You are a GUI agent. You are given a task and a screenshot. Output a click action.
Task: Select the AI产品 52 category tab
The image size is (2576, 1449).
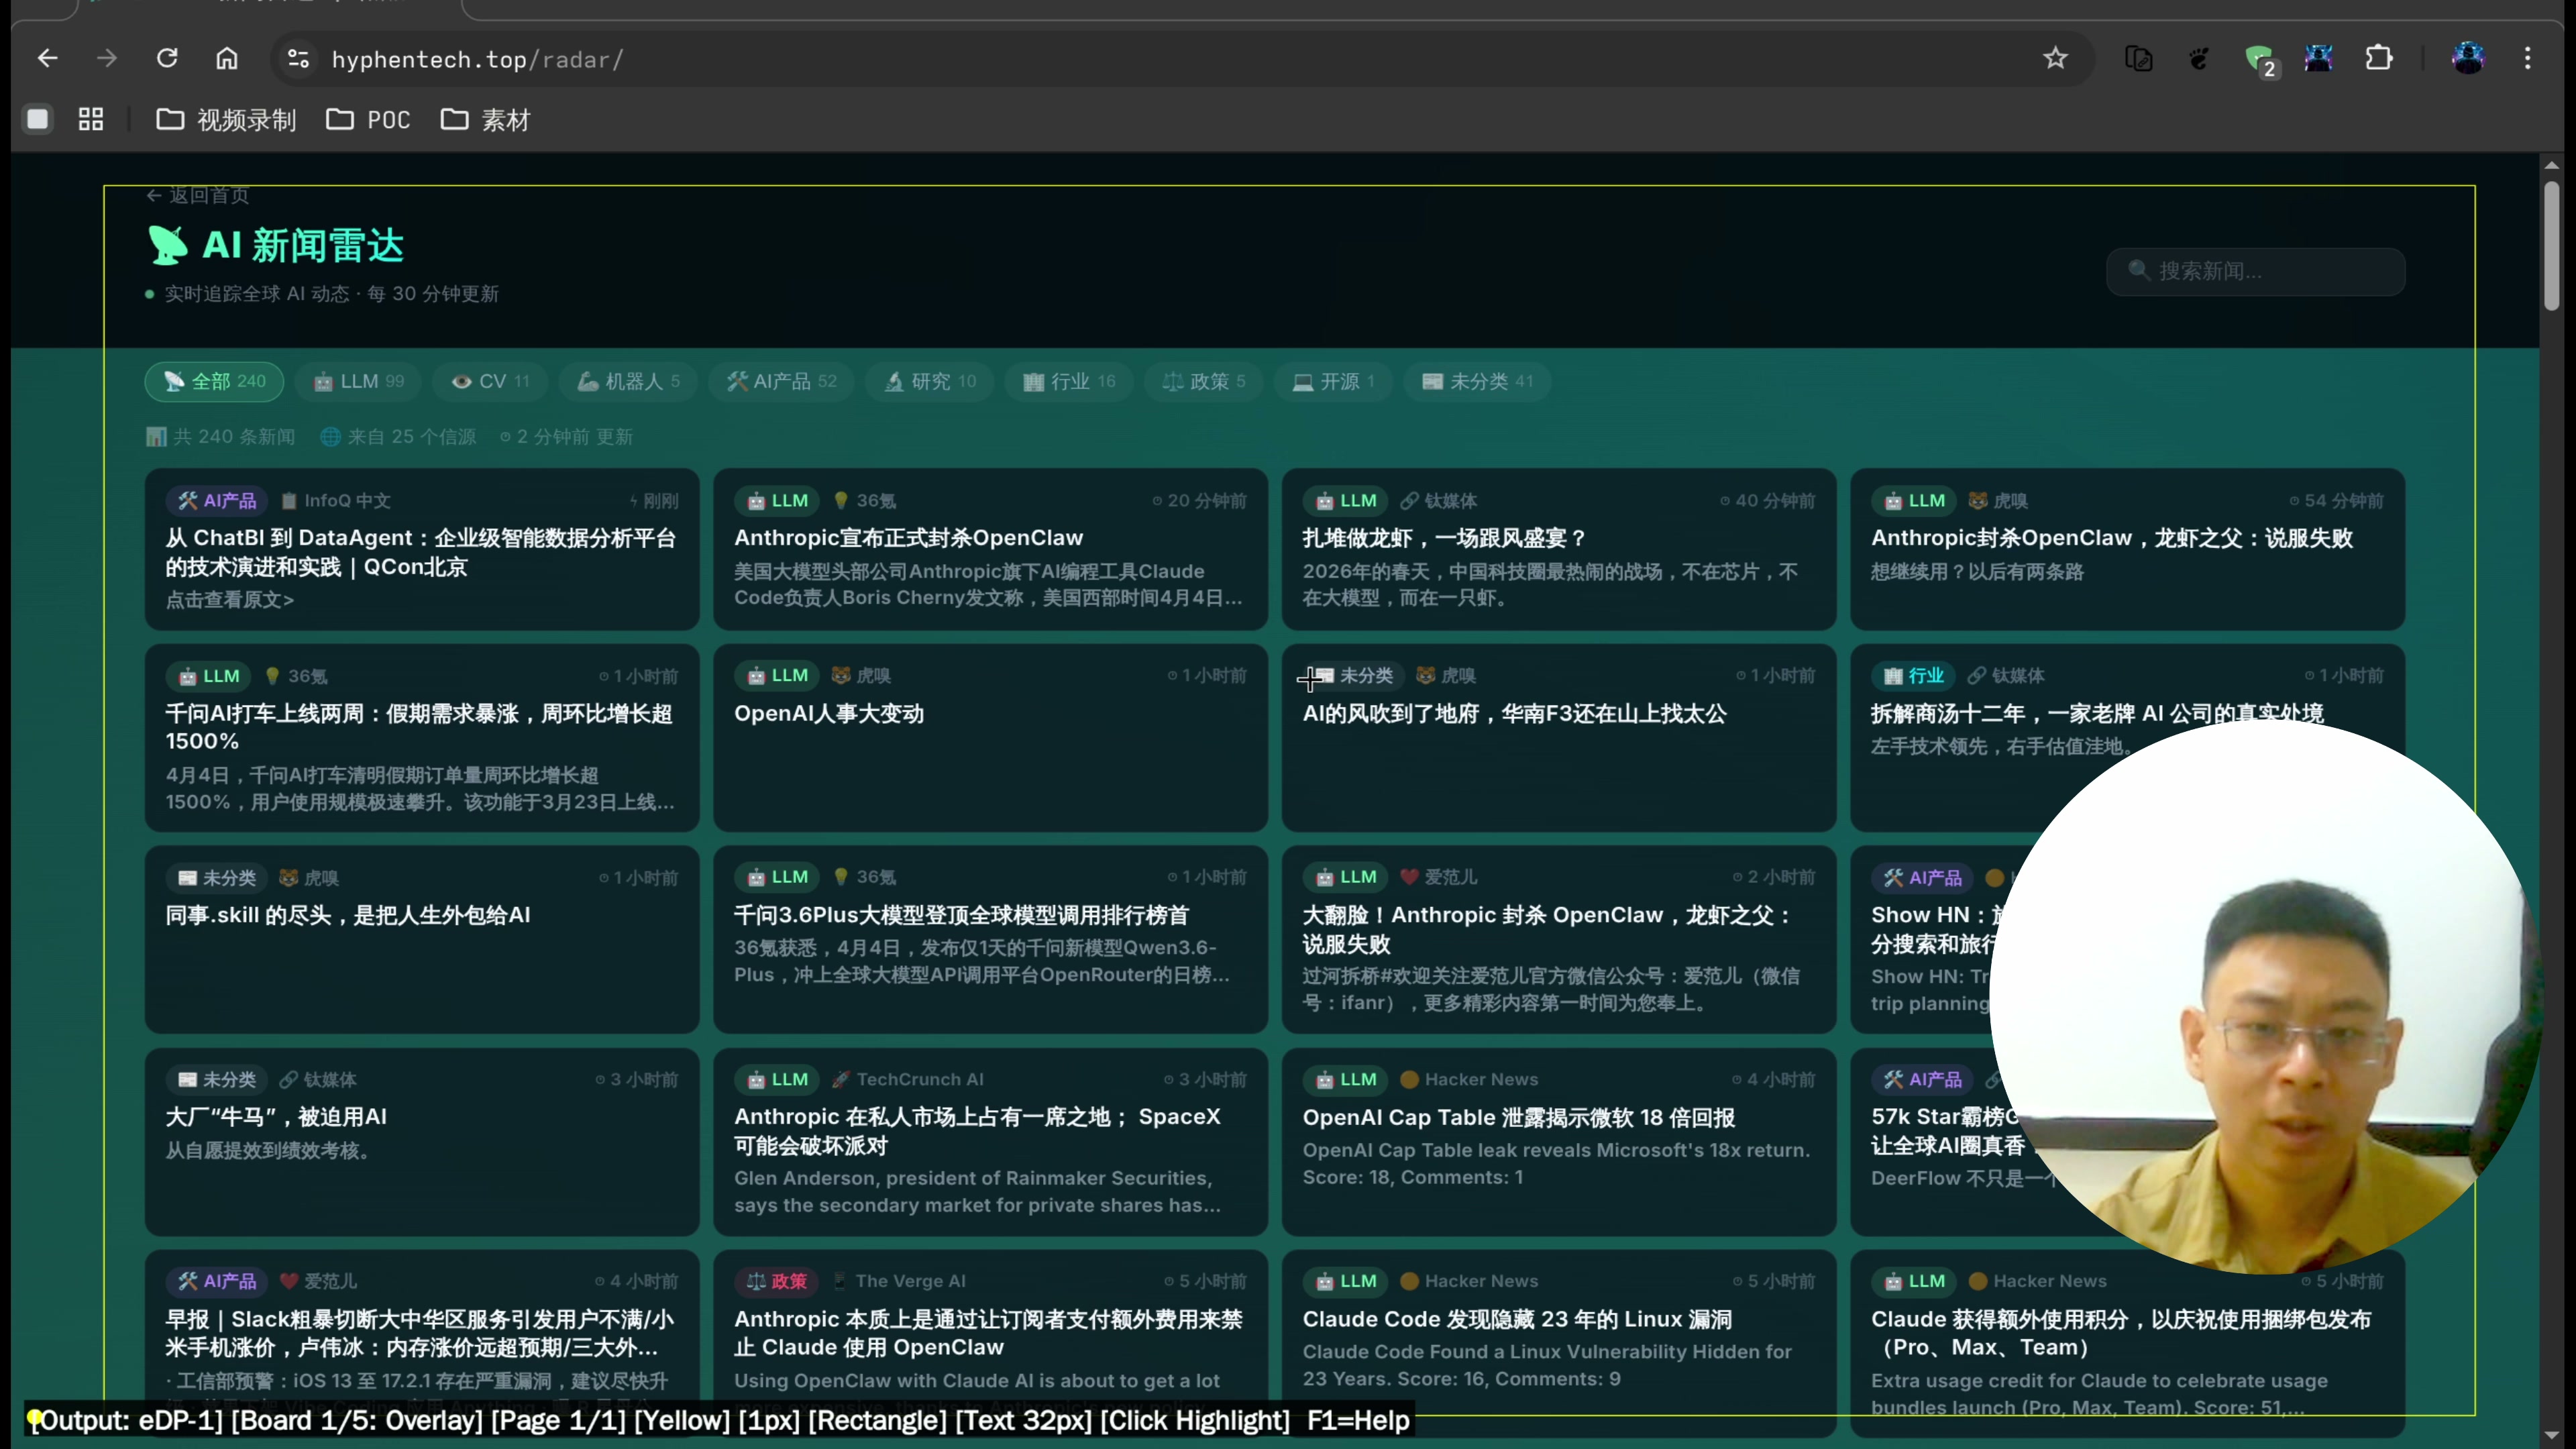point(781,381)
